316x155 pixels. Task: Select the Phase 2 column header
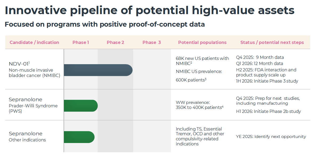[x=116, y=42]
